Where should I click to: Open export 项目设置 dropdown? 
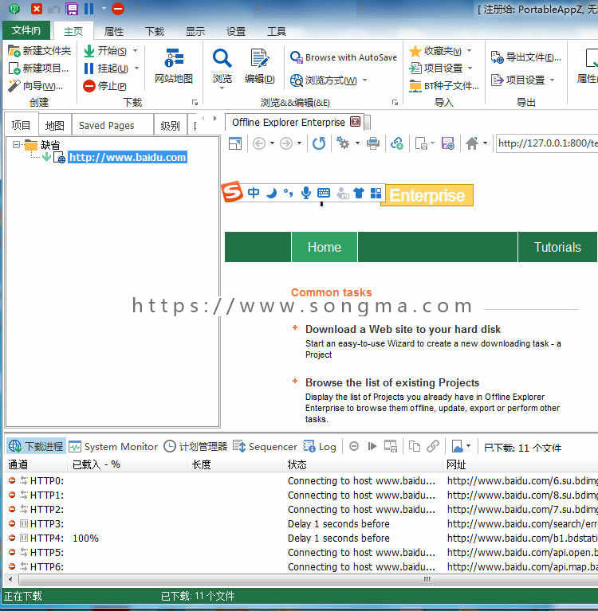pos(552,80)
